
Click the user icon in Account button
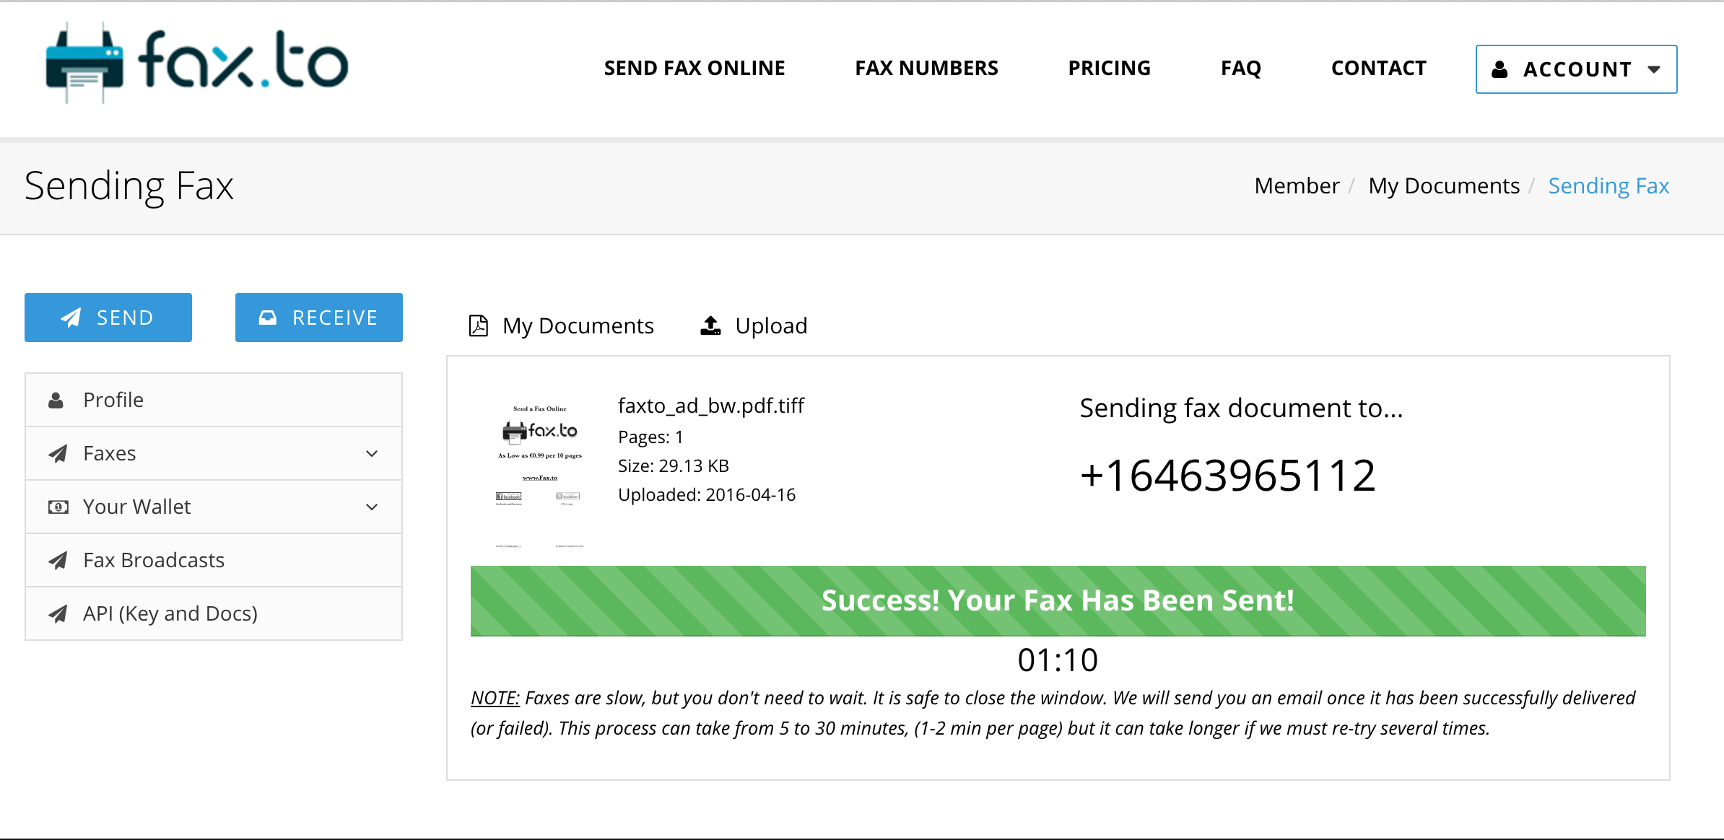click(x=1499, y=69)
